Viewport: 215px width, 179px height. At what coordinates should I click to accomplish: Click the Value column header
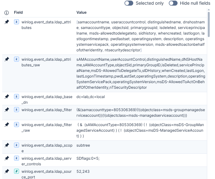tap(81, 12)
